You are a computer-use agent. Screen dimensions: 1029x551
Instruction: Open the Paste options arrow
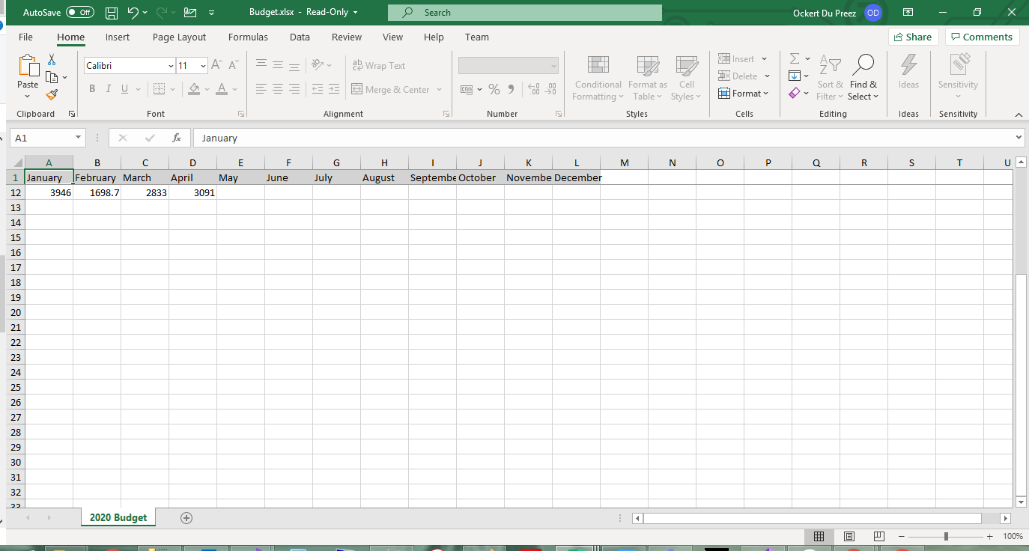pyautogui.click(x=28, y=94)
